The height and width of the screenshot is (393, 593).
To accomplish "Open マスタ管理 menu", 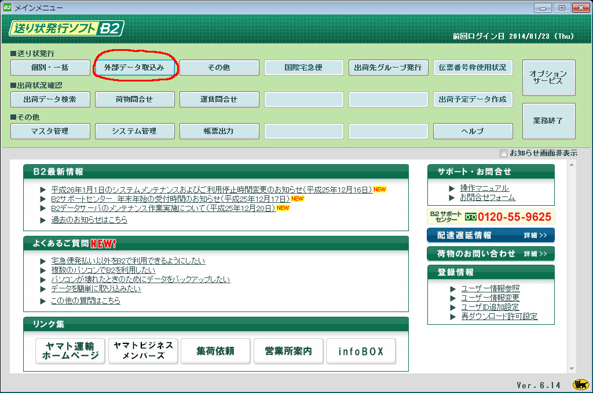I will [50, 131].
